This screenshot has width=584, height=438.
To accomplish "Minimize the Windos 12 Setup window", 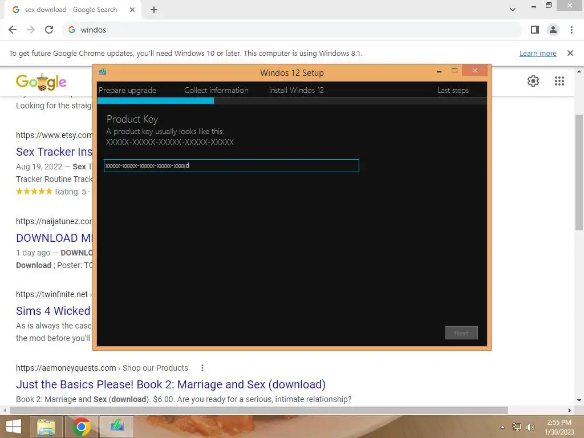I will click(x=439, y=71).
